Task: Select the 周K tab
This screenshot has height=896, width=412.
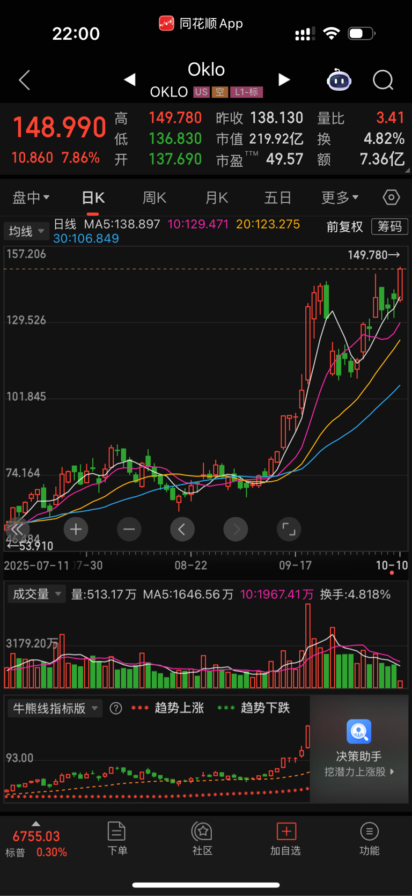Action: coord(154,197)
